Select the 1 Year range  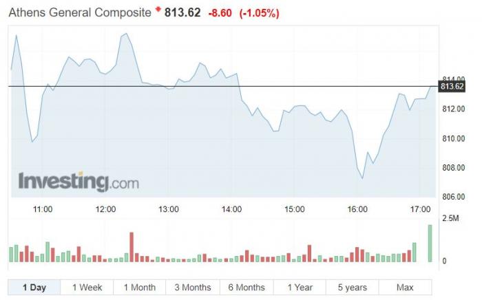coord(300,287)
